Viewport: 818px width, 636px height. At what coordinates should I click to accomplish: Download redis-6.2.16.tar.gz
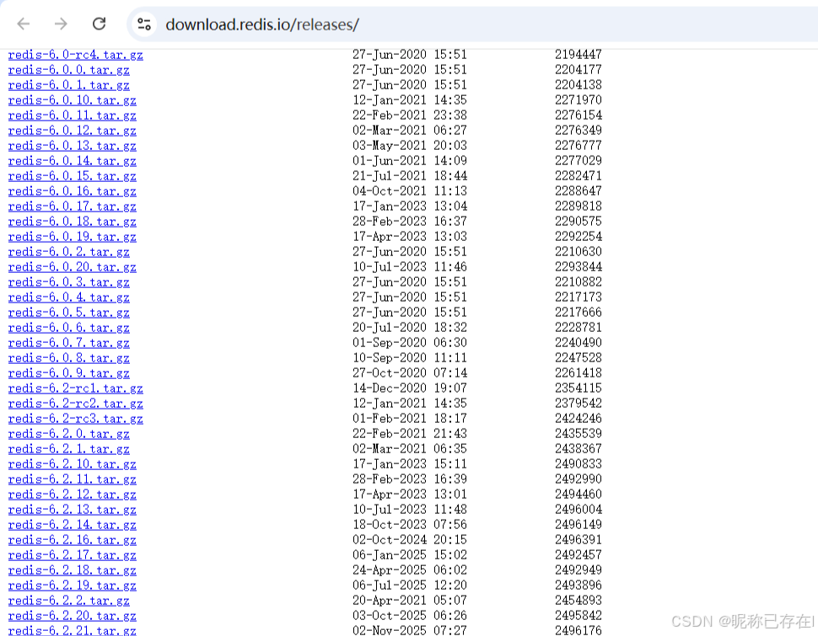point(72,540)
